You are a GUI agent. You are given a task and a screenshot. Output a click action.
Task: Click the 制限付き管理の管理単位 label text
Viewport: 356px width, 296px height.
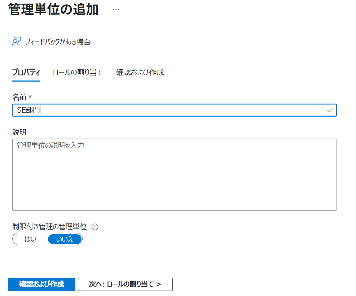tap(49, 227)
